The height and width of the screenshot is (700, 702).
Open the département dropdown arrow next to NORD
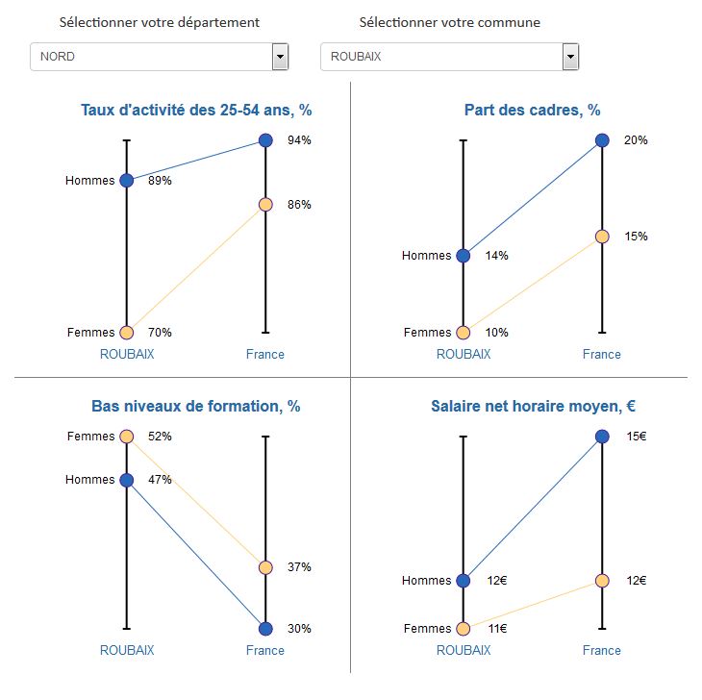coord(280,57)
